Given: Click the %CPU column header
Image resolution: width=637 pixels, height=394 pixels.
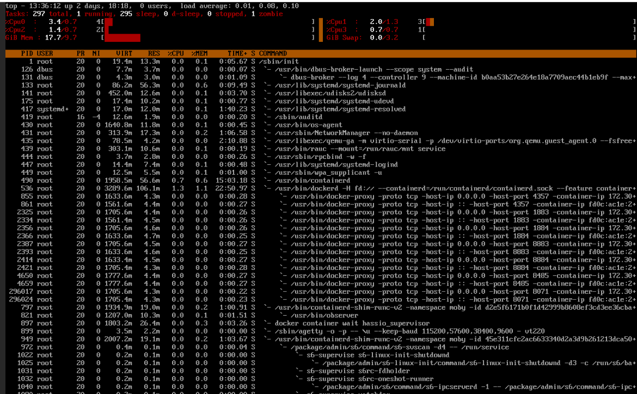Looking at the screenshot, I should [175, 53].
